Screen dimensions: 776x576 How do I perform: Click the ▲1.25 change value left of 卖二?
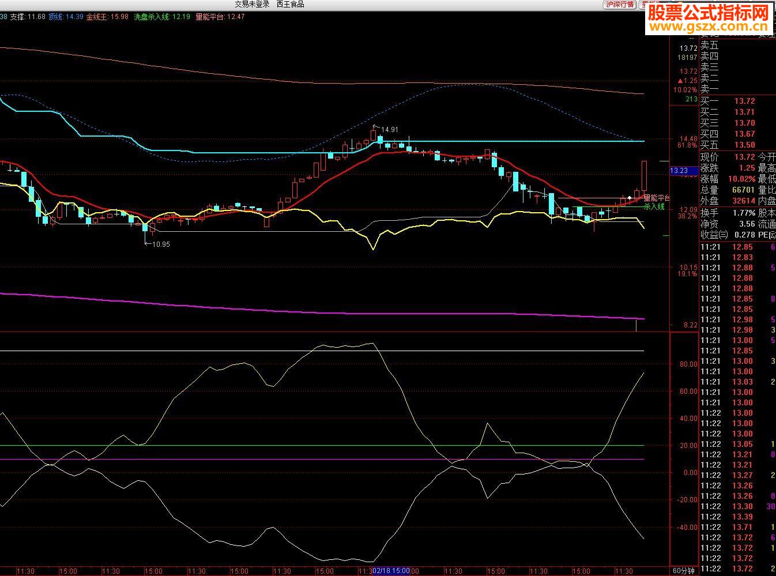tap(687, 81)
